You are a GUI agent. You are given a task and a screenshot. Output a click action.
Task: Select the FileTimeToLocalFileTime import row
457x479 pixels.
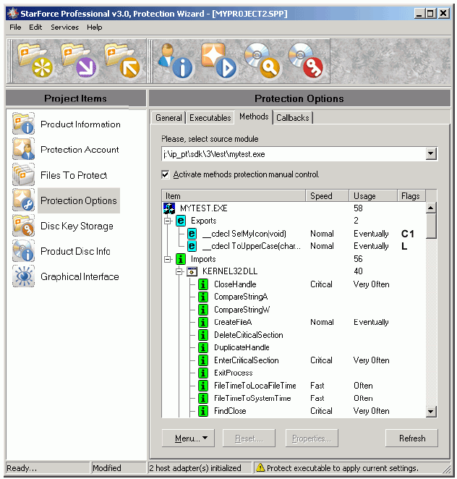click(255, 386)
